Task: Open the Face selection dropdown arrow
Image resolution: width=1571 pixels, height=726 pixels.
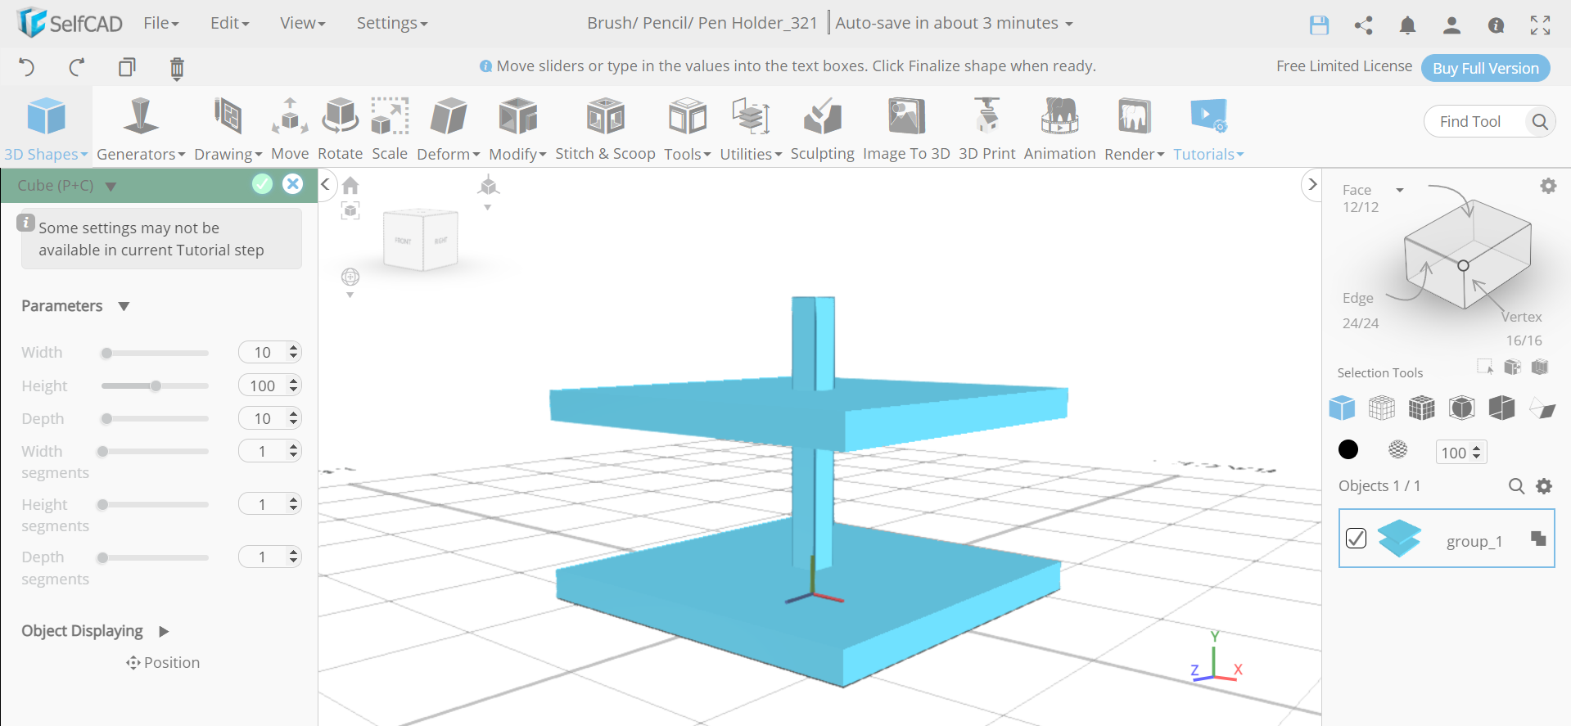Action: (1400, 190)
